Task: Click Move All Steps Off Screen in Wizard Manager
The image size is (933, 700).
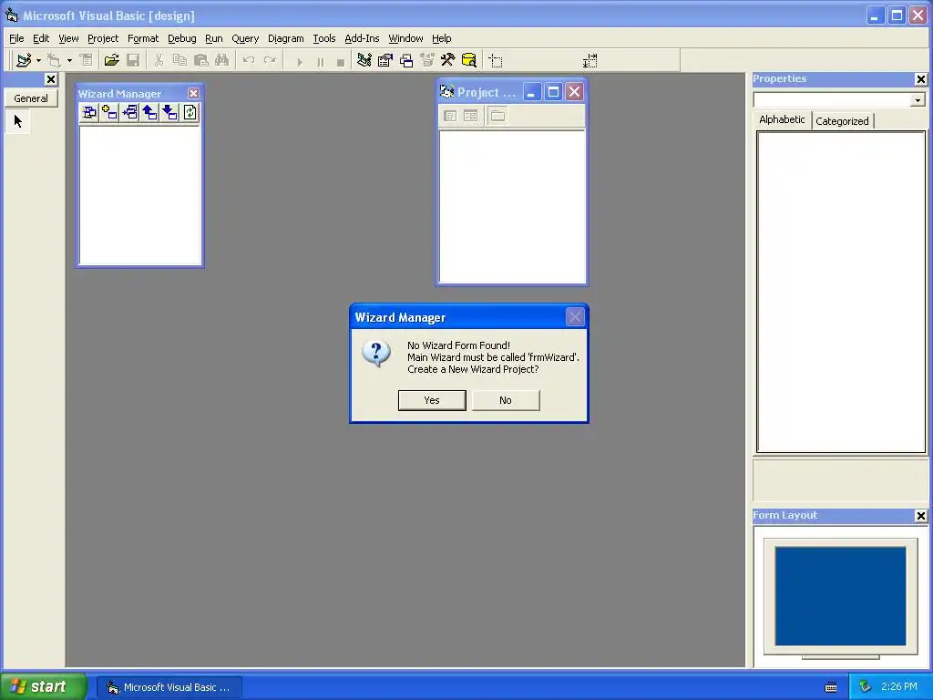Action: pos(89,112)
